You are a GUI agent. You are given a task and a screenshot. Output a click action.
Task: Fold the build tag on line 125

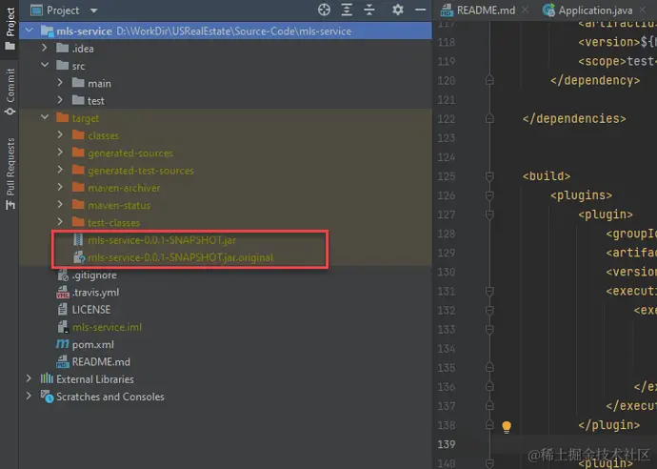pyautogui.click(x=489, y=175)
